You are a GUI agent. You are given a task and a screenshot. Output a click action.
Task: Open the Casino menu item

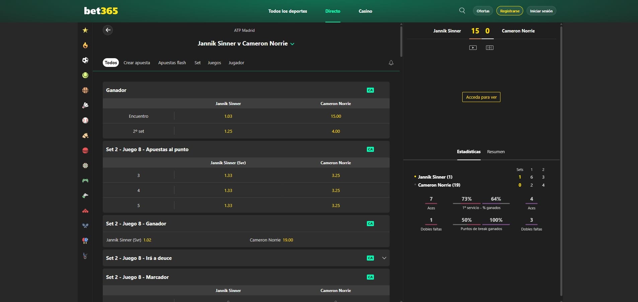(365, 11)
